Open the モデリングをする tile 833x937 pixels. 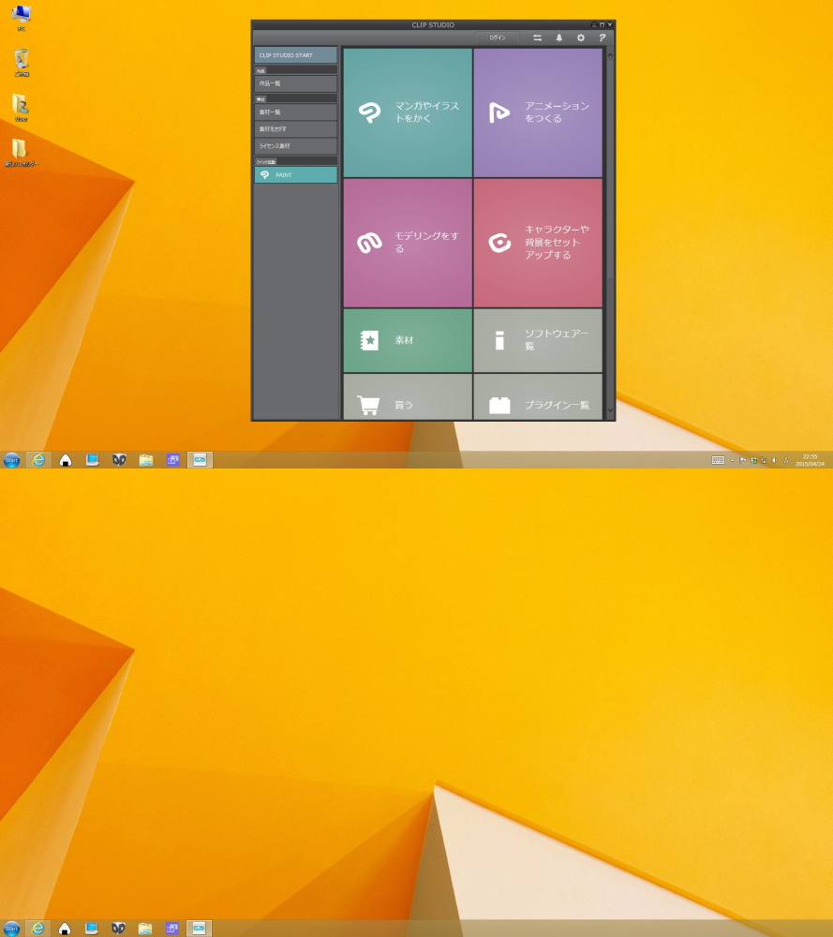(x=408, y=243)
